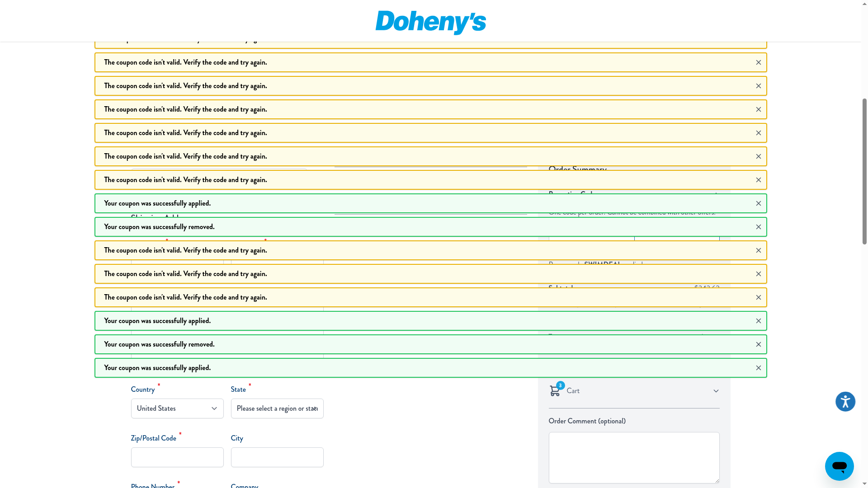Close invalid coupon warning just above first applied message
Image resolution: width=868 pixels, height=488 pixels.
point(758,180)
